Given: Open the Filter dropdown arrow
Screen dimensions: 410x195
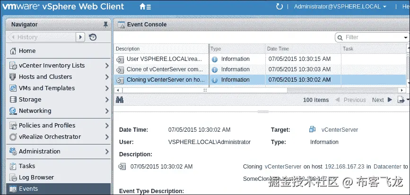Looking at the screenshot, I should (406, 38).
